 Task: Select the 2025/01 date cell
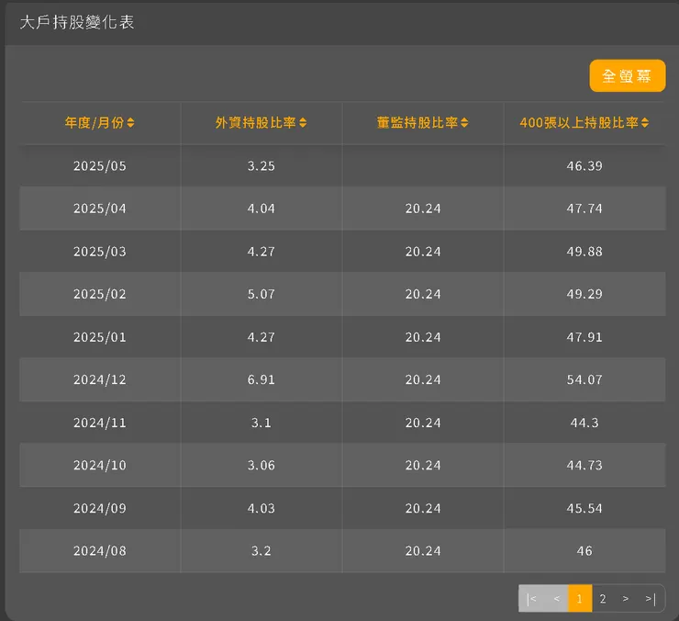[x=100, y=337]
